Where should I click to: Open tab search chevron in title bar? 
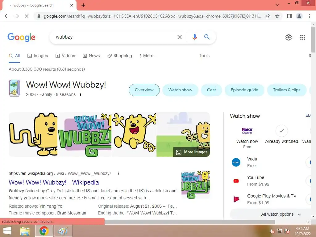coord(277,5)
